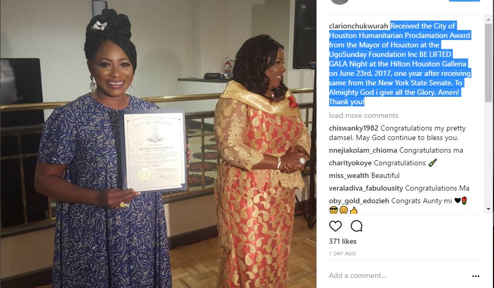This screenshot has width=494, height=288.
Task: Click the heart like icon
Action: pyautogui.click(x=335, y=226)
